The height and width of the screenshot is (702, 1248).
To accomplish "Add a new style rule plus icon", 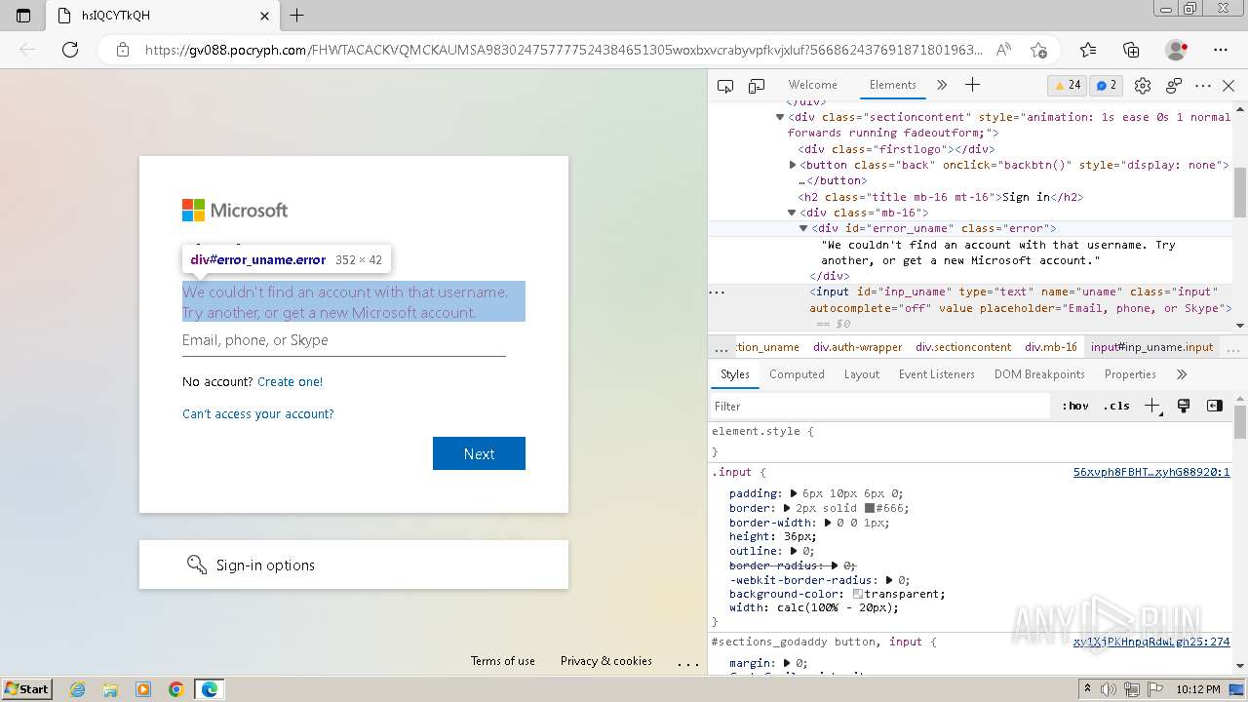I will click(x=1152, y=407).
